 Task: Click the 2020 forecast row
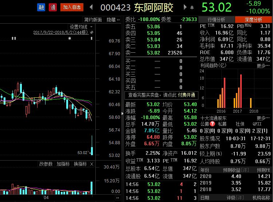pos(235,176)
